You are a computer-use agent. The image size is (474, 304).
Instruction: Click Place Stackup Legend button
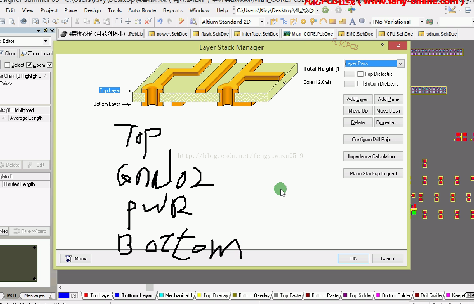point(373,173)
